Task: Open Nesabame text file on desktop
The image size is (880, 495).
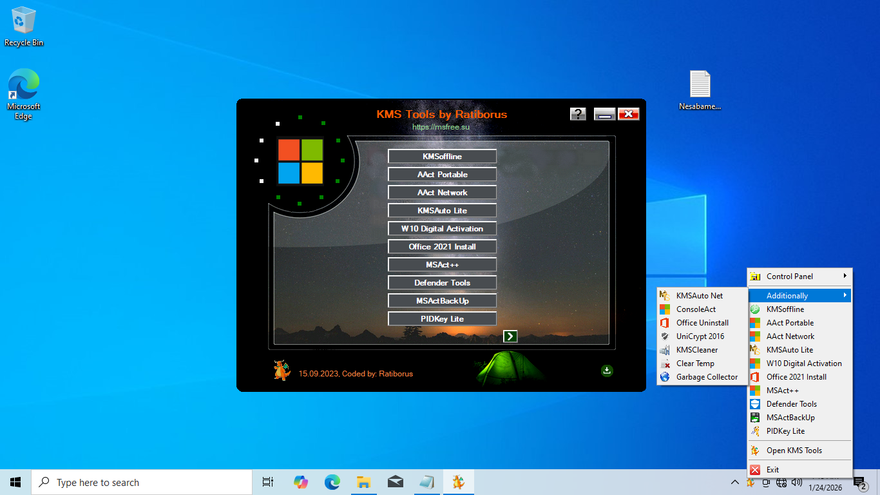Action: (700, 90)
